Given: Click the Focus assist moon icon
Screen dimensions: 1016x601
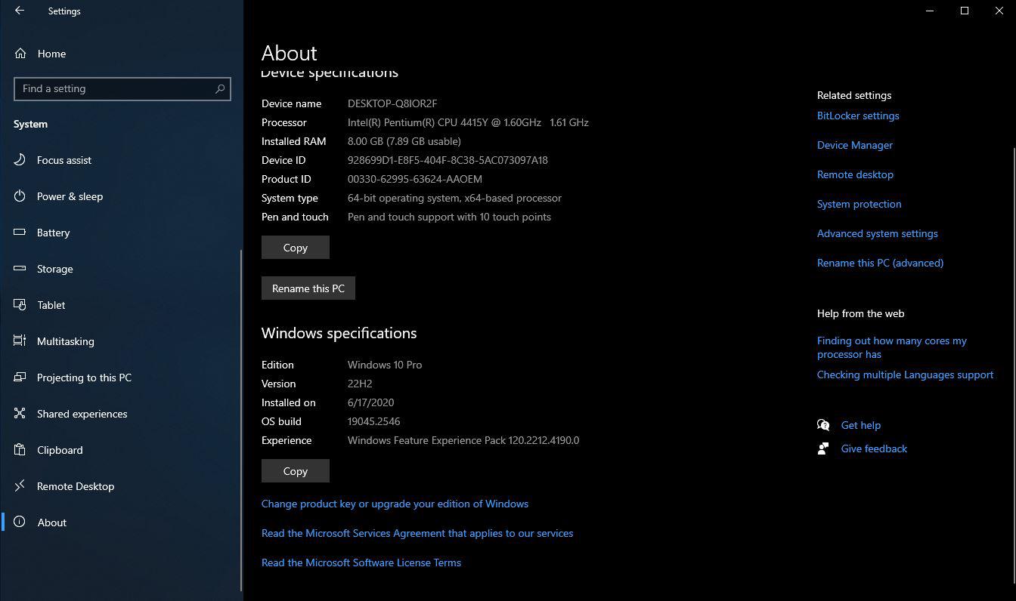Looking at the screenshot, I should pos(20,160).
